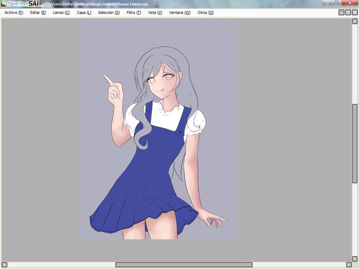Screen dimensions: 359x269
Task: Open the Ventana menu
Action: pyautogui.click(x=179, y=13)
